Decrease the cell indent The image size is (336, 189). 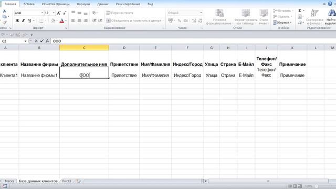(x=94, y=20)
